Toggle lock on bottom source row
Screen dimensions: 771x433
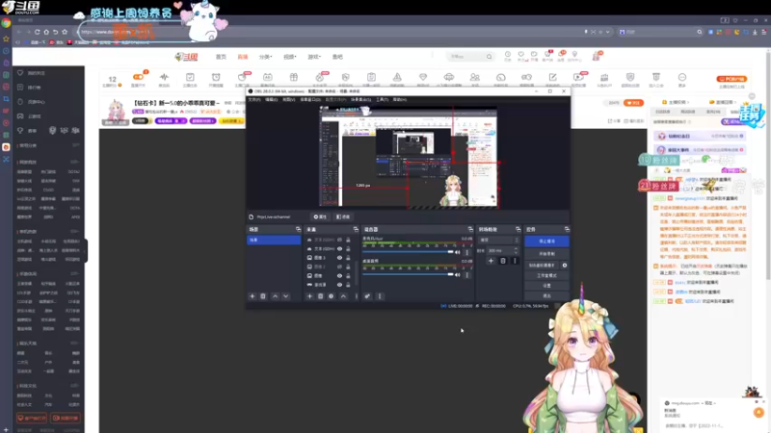tap(348, 284)
